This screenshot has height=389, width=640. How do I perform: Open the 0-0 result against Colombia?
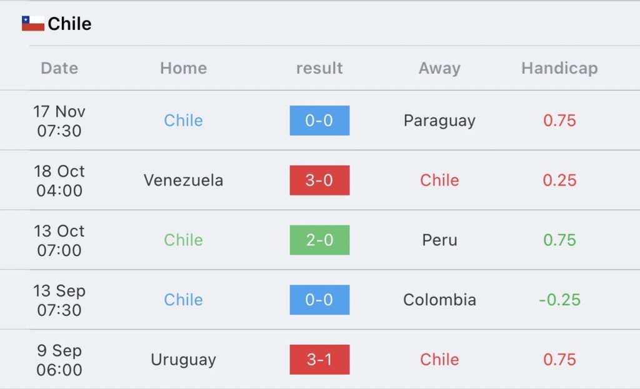click(x=319, y=300)
